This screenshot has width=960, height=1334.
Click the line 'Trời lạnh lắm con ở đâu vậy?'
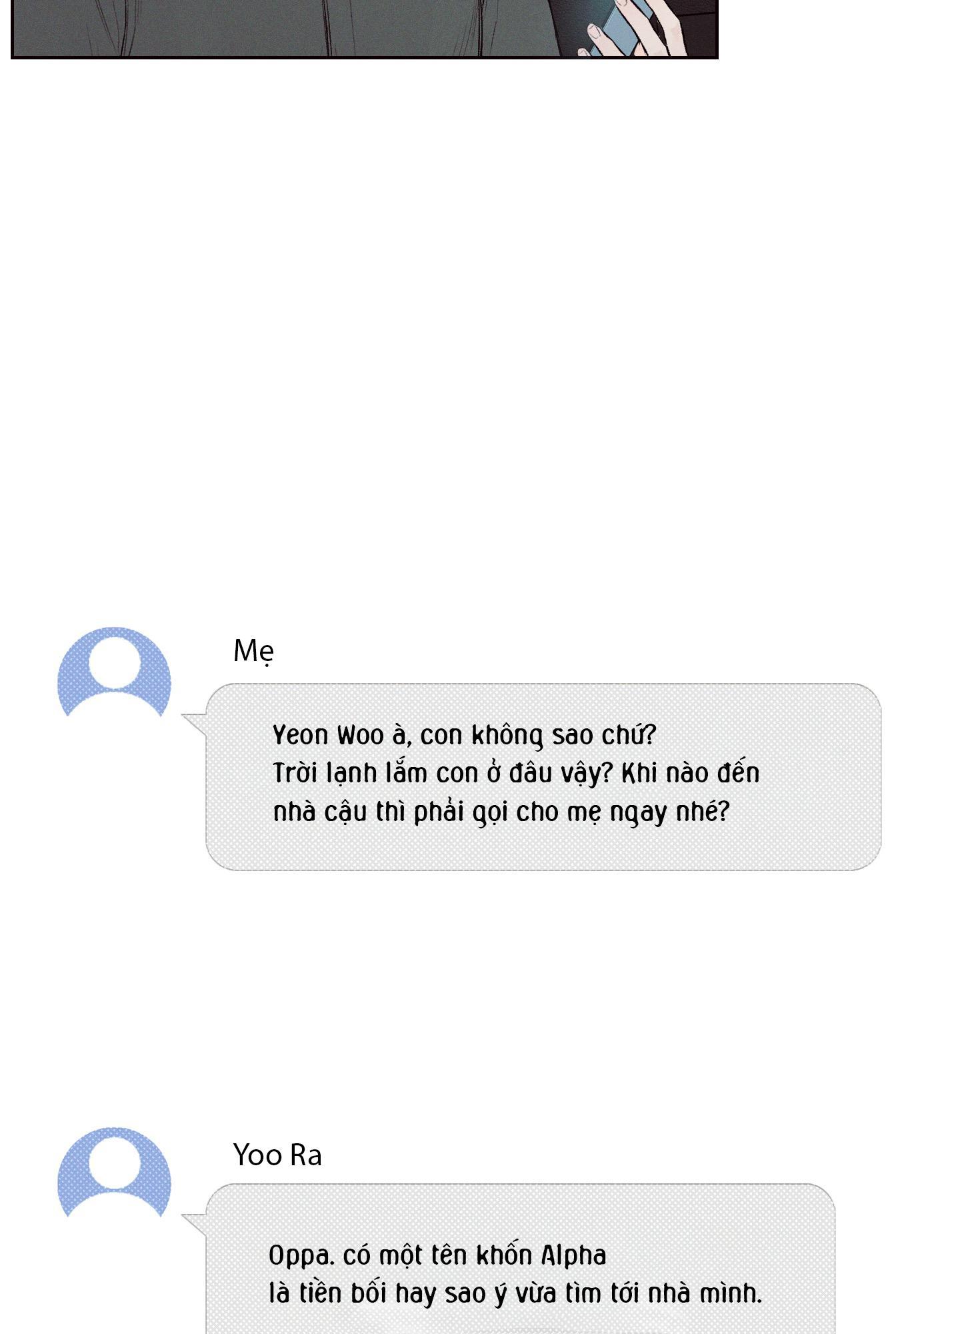click(x=443, y=774)
